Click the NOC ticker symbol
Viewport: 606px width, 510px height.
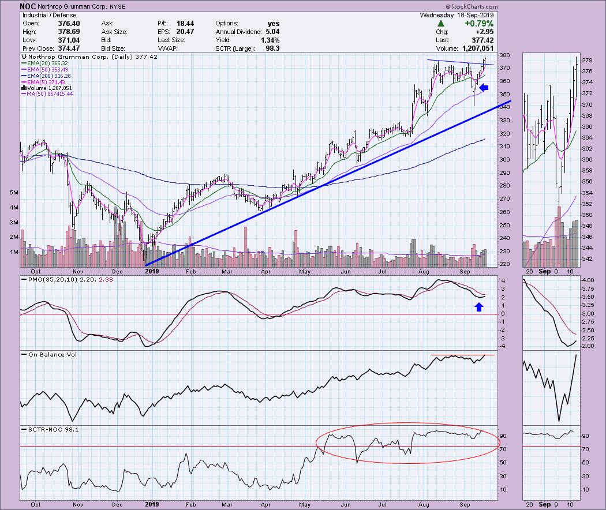(28, 6)
